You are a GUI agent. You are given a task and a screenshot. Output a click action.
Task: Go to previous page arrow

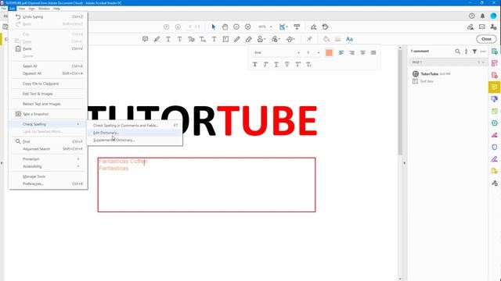pyautogui.click(x=166, y=27)
